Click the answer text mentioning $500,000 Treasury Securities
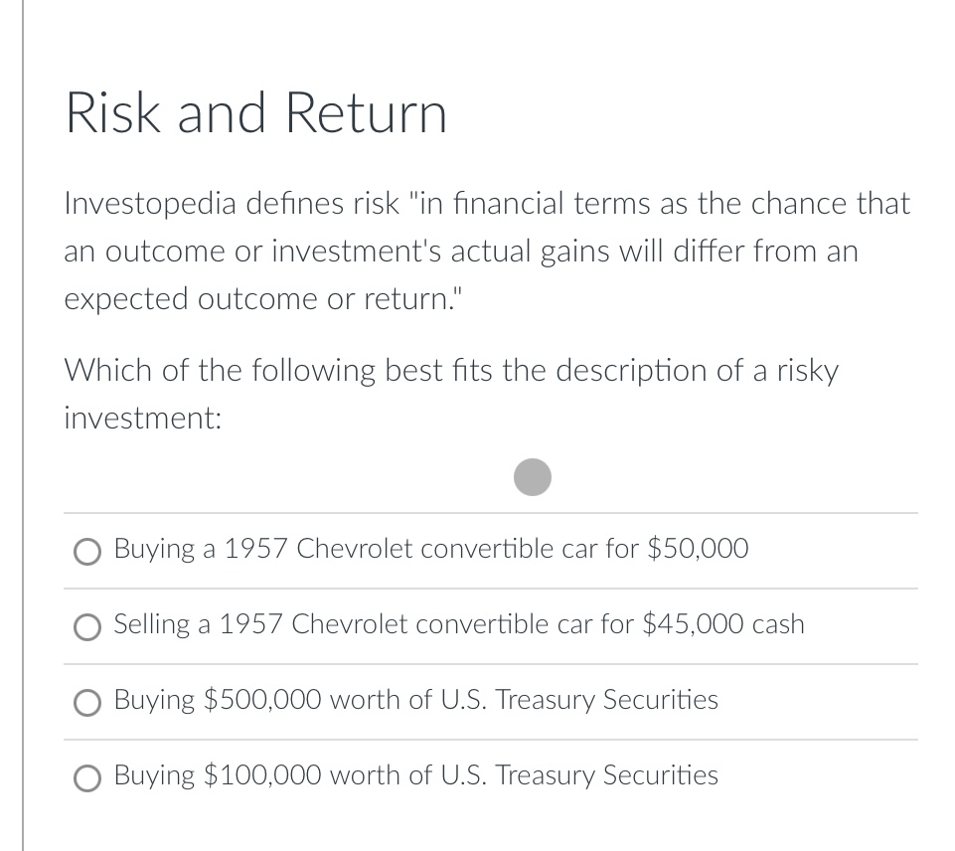955x851 pixels. (415, 700)
